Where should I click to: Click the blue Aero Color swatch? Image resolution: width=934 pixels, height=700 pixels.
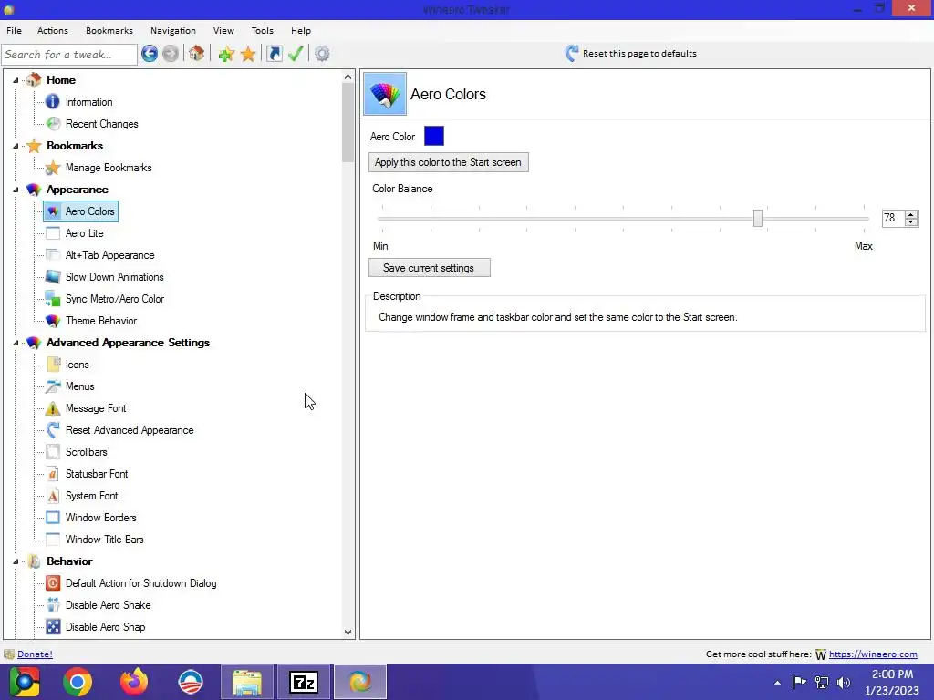(x=433, y=137)
